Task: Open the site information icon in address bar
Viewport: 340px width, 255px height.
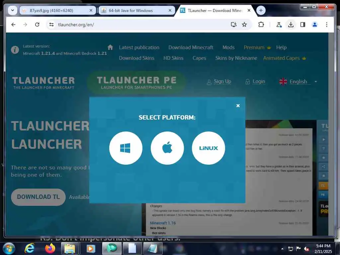Action: pyautogui.click(x=51, y=25)
